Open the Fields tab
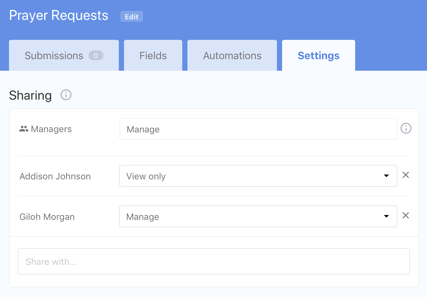Viewport: 427px width, 297px height. (153, 56)
